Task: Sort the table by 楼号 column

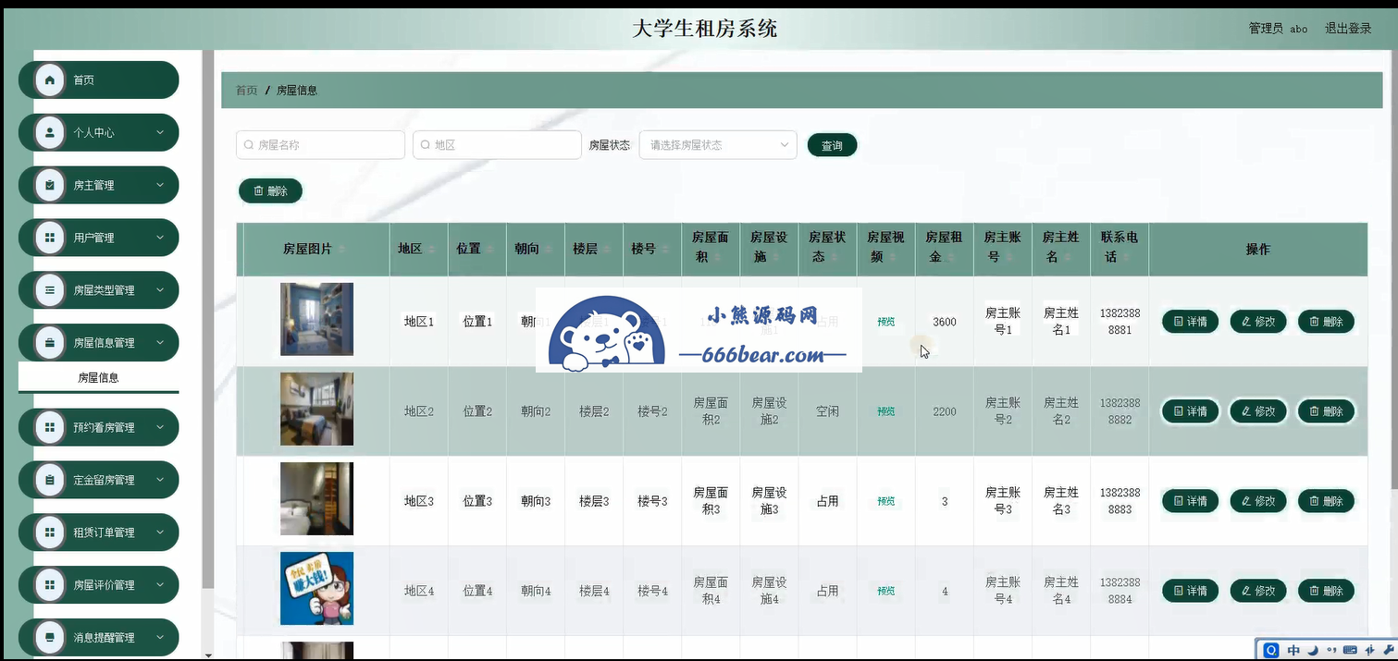Action: point(663,250)
